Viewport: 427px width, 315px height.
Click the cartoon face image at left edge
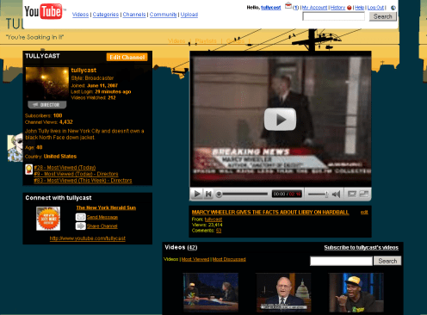[15, 147]
